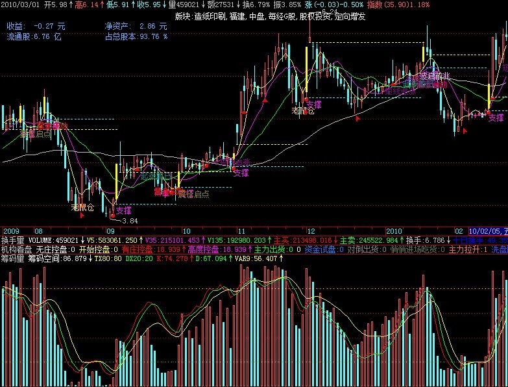Click the 'V35:215101.453' indicator value
The height and width of the screenshot is (387, 508).
(172, 240)
